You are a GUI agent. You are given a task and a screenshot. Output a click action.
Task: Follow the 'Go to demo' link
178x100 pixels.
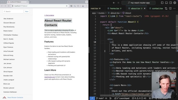[x=49, y=15]
